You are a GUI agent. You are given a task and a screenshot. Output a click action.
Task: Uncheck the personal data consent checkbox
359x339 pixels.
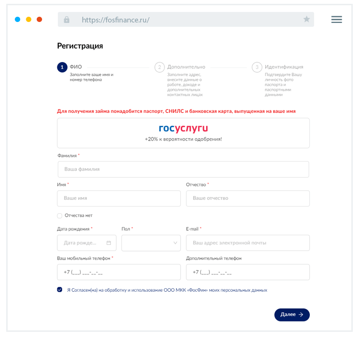[60, 290]
